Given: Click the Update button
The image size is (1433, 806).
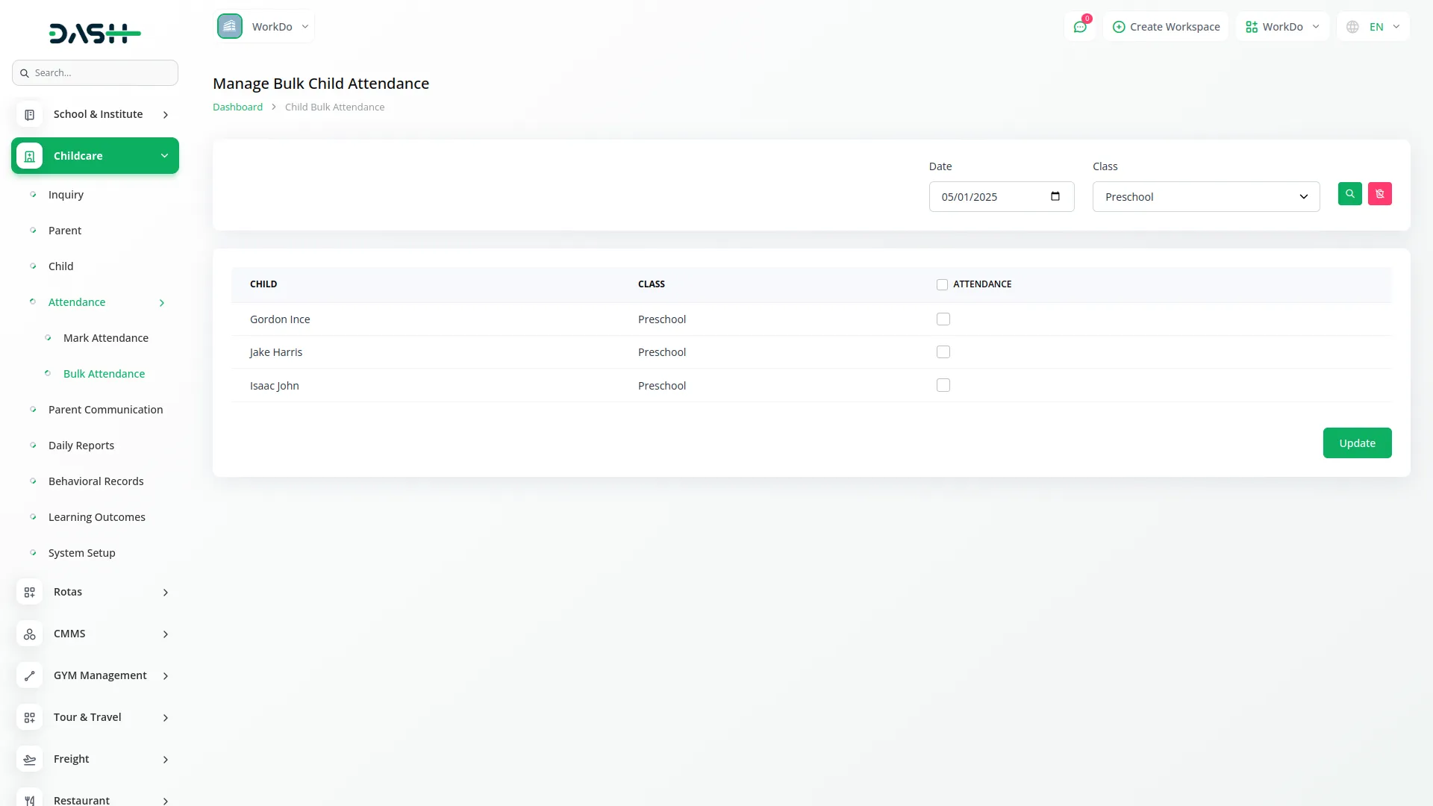Looking at the screenshot, I should pyautogui.click(x=1356, y=443).
